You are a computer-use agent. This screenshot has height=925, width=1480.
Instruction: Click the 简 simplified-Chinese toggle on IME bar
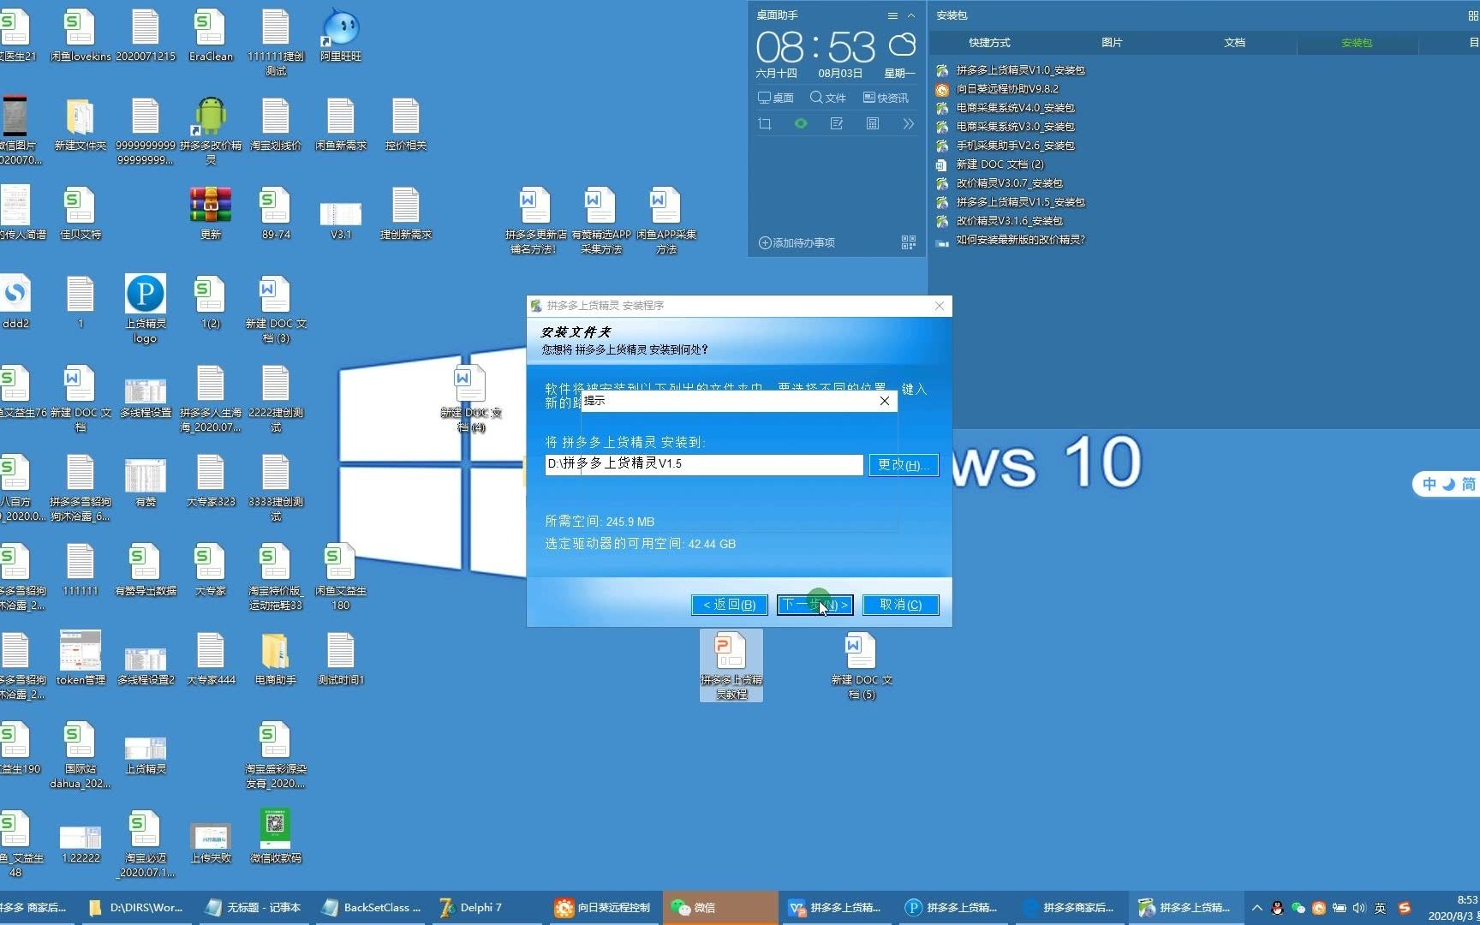click(1468, 485)
